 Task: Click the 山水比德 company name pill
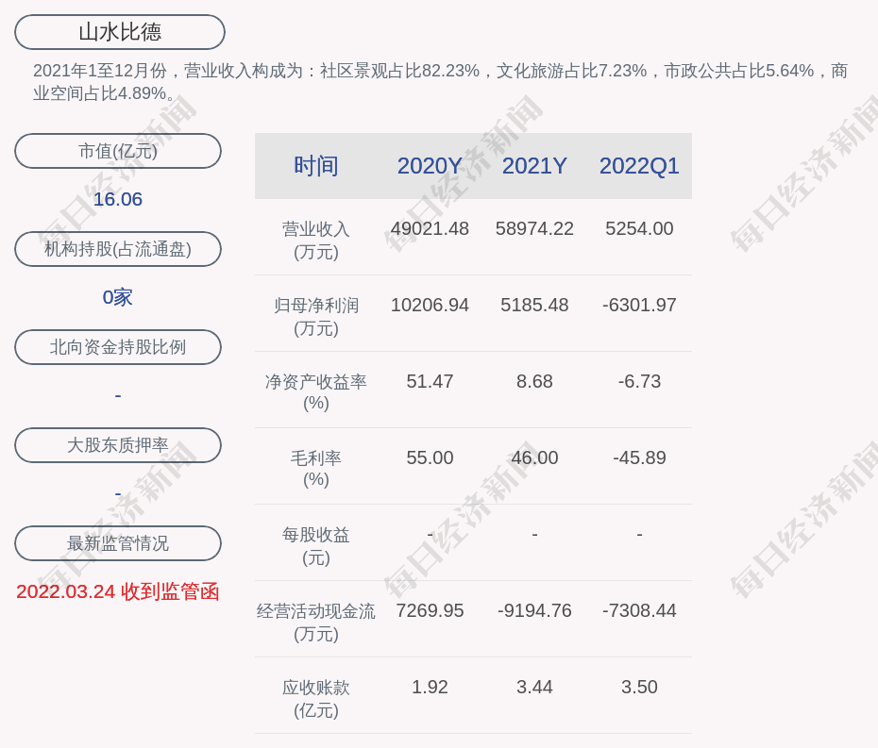119,32
